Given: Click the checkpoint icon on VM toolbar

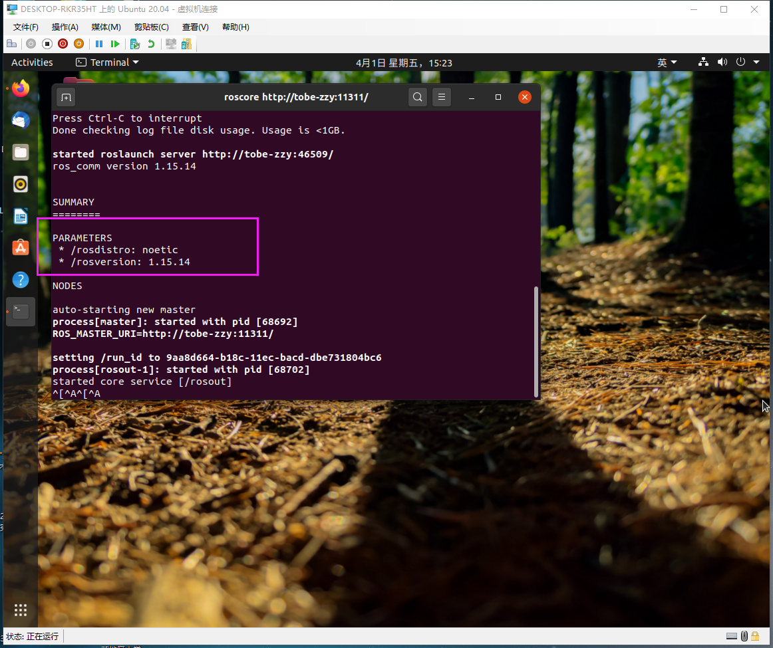Looking at the screenshot, I should point(136,43).
